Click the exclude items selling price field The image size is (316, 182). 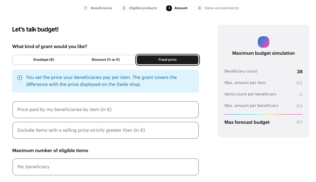105,130
